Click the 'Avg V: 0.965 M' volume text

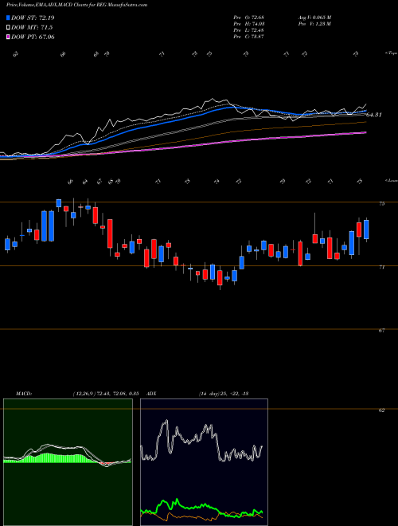314,18
